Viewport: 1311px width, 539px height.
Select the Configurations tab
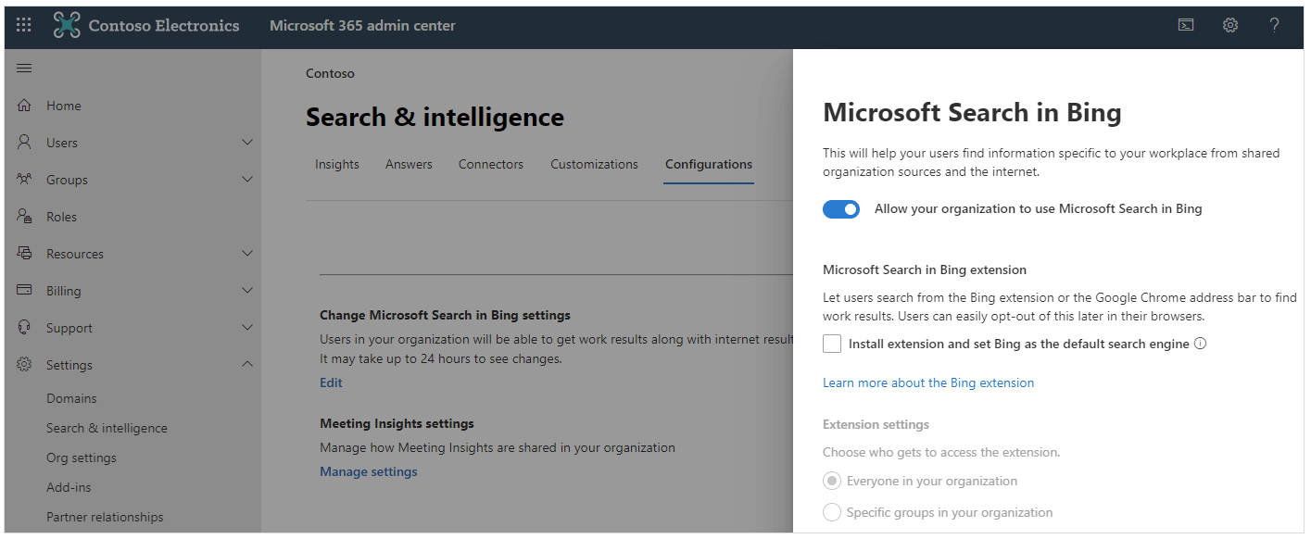pos(709,165)
